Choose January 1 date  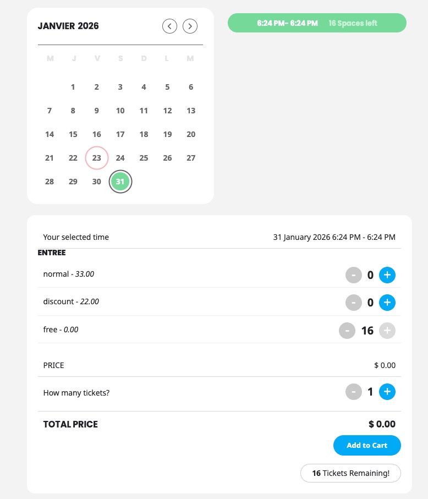[73, 87]
